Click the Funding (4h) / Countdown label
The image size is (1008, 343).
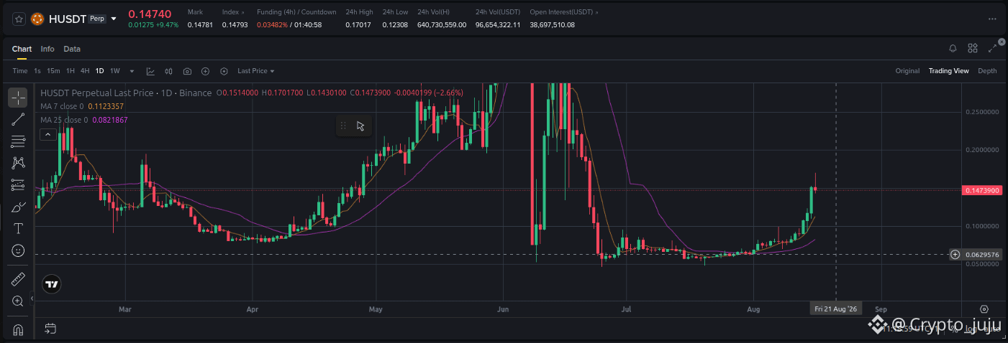click(x=296, y=12)
